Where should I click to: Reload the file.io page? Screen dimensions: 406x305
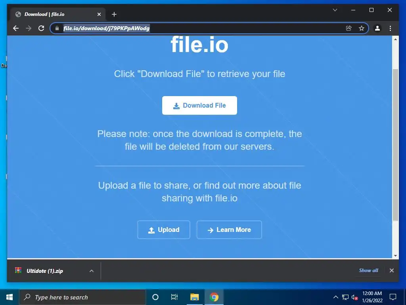pos(41,28)
